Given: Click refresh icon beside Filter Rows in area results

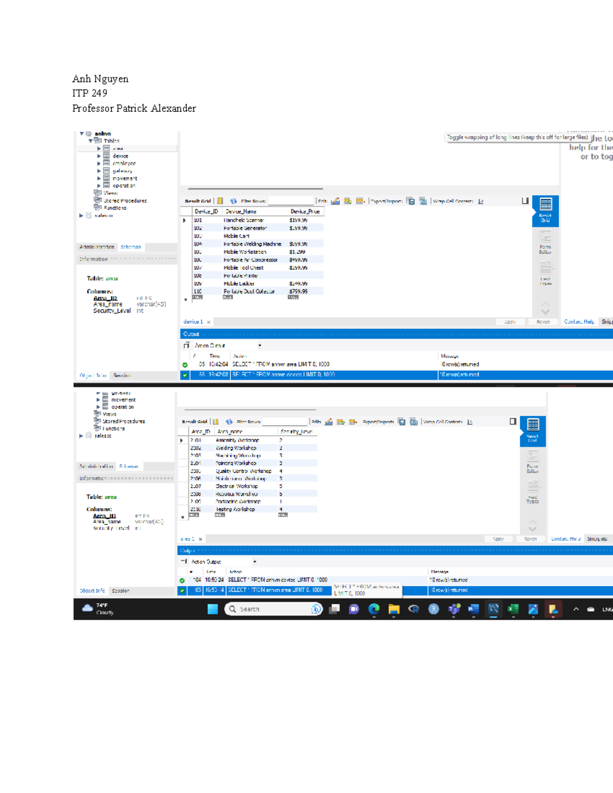Looking at the screenshot, I should [x=229, y=422].
